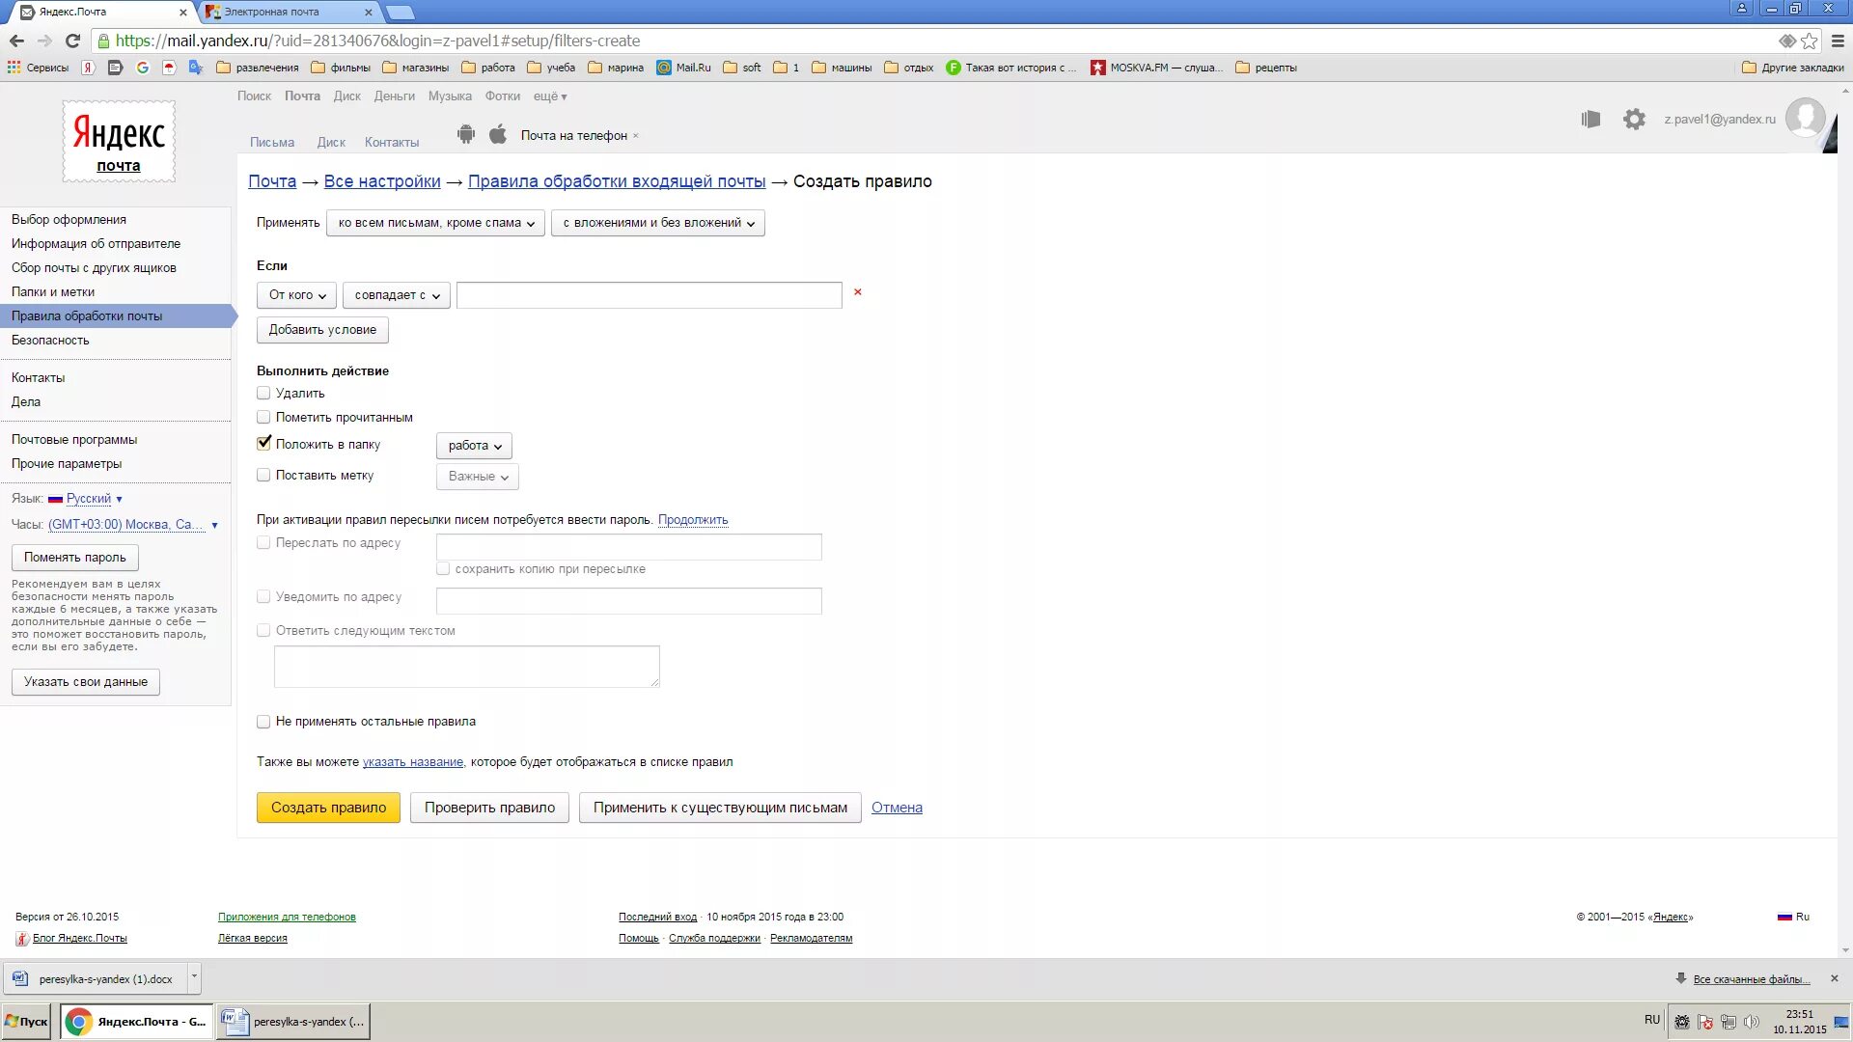1853x1042 pixels.
Task: Open theme cards icon near gear
Action: click(1590, 120)
